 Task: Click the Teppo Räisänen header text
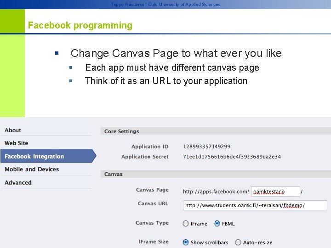[165, 5]
